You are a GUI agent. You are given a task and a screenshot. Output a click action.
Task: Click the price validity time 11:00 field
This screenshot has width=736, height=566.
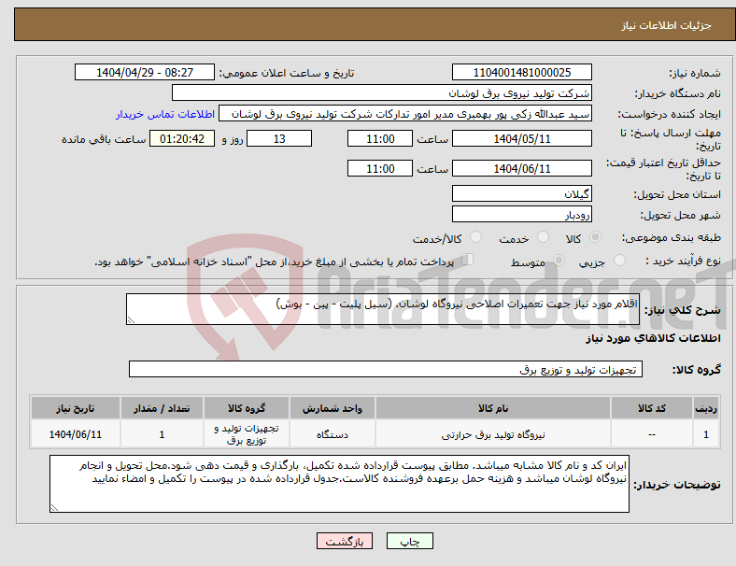click(x=380, y=168)
